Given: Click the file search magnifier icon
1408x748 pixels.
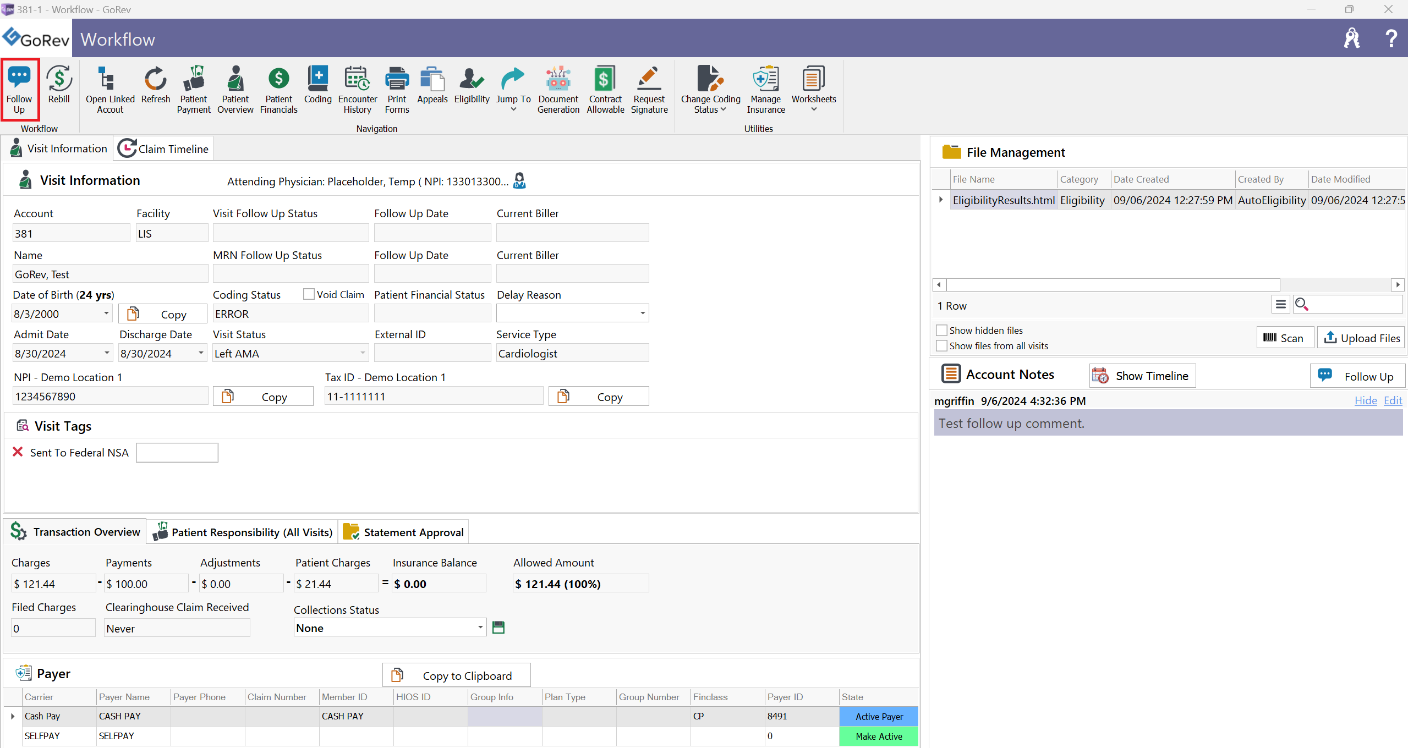Looking at the screenshot, I should point(1301,304).
